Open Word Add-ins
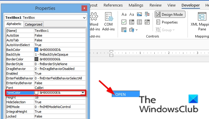 click(x=95, y=22)
